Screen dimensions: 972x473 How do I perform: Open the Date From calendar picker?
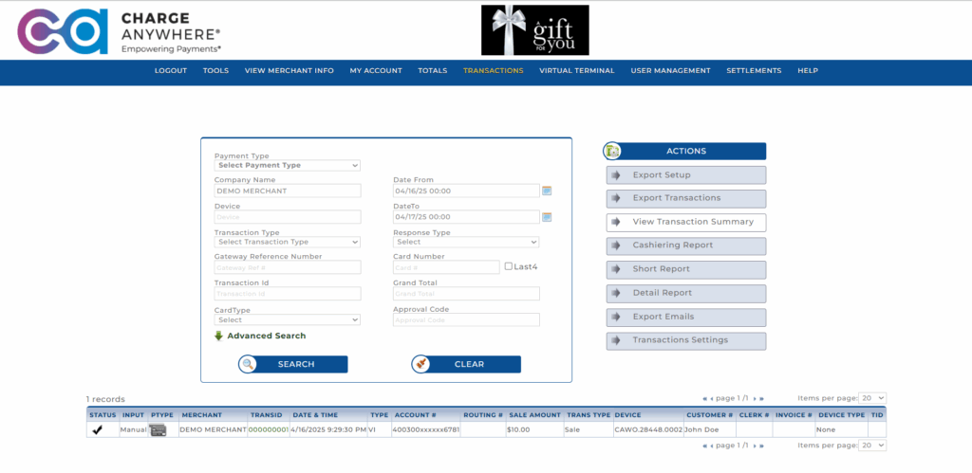click(547, 191)
